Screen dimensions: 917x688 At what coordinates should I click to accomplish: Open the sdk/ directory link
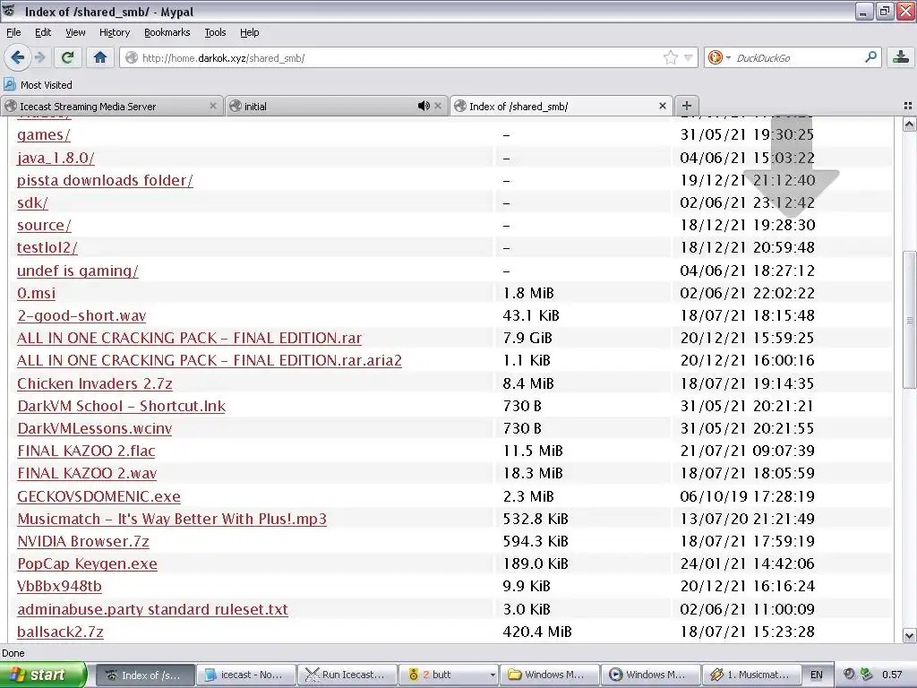pyautogui.click(x=33, y=203)
